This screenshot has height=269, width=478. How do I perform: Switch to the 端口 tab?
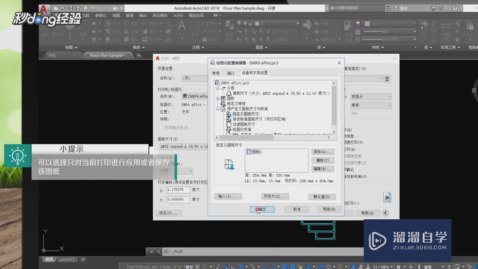231,73
